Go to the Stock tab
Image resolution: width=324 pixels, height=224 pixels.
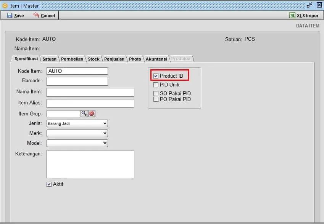coord(94,59)
